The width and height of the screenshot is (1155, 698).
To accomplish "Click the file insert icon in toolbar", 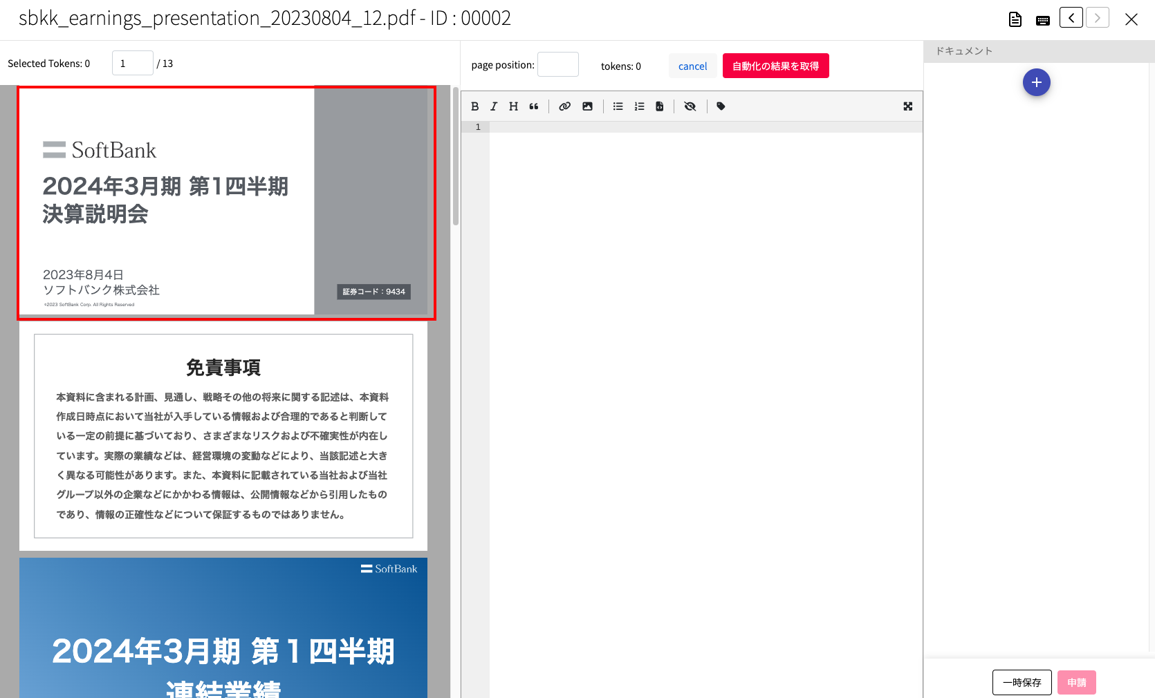I will 660,106.
